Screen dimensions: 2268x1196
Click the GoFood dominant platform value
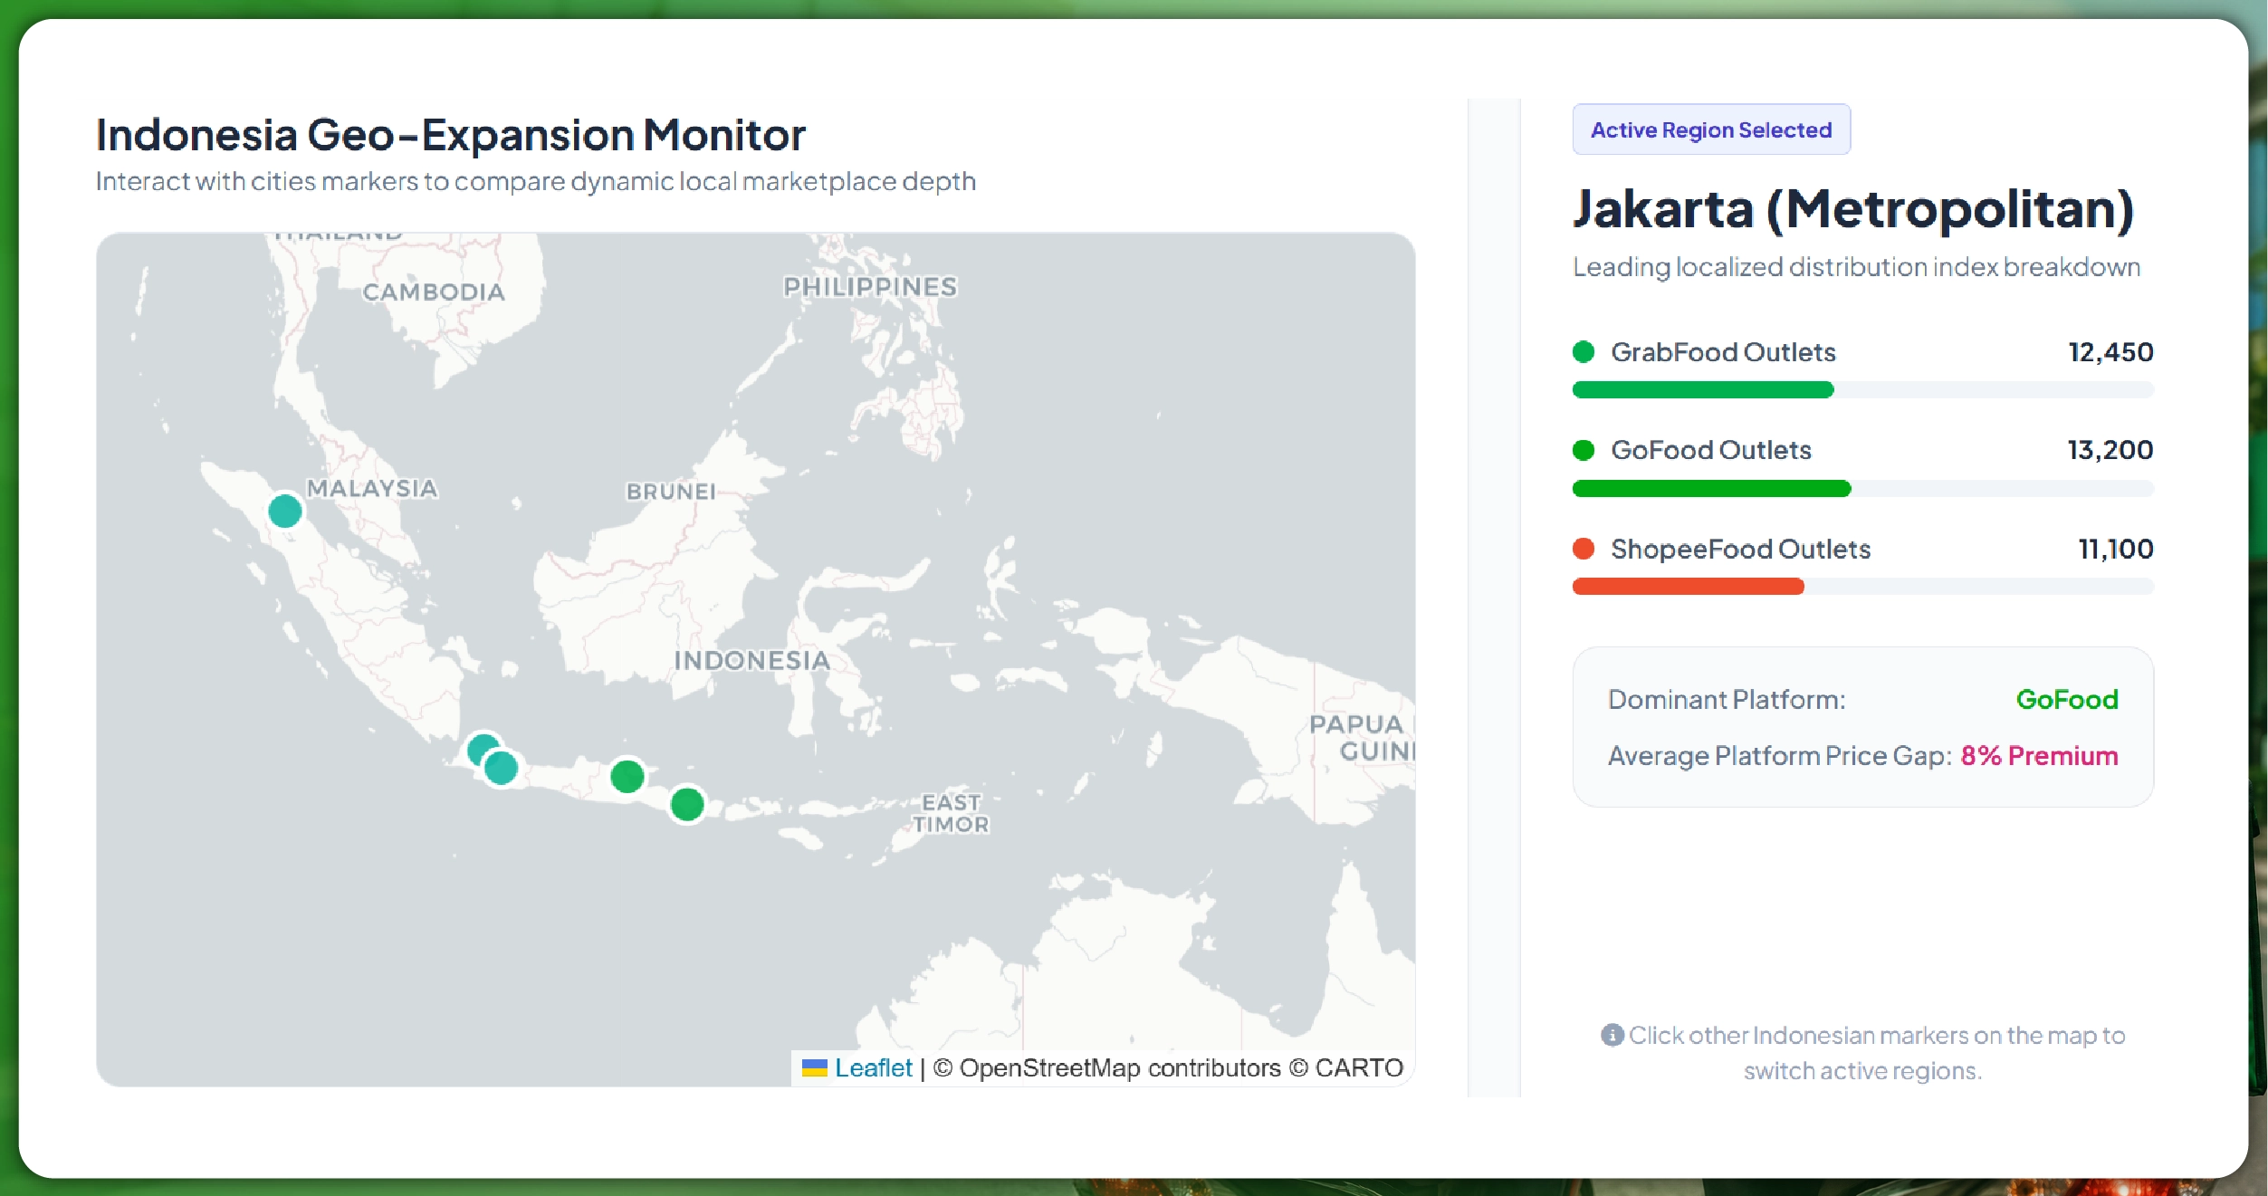click(2067, 700)
